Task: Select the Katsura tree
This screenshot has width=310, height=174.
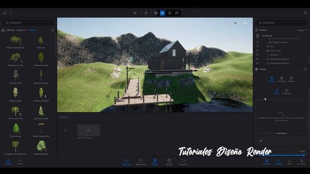Action: [15, 130]
